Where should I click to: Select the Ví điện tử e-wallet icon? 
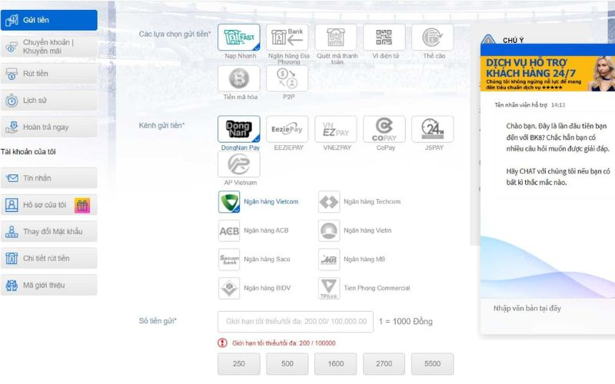[384, 38]
